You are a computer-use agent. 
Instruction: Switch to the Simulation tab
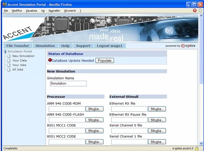[45, 46]
